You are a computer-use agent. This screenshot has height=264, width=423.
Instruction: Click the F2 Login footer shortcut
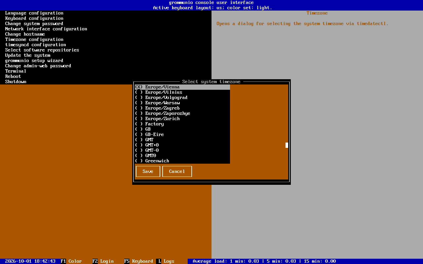coord(103,261)
